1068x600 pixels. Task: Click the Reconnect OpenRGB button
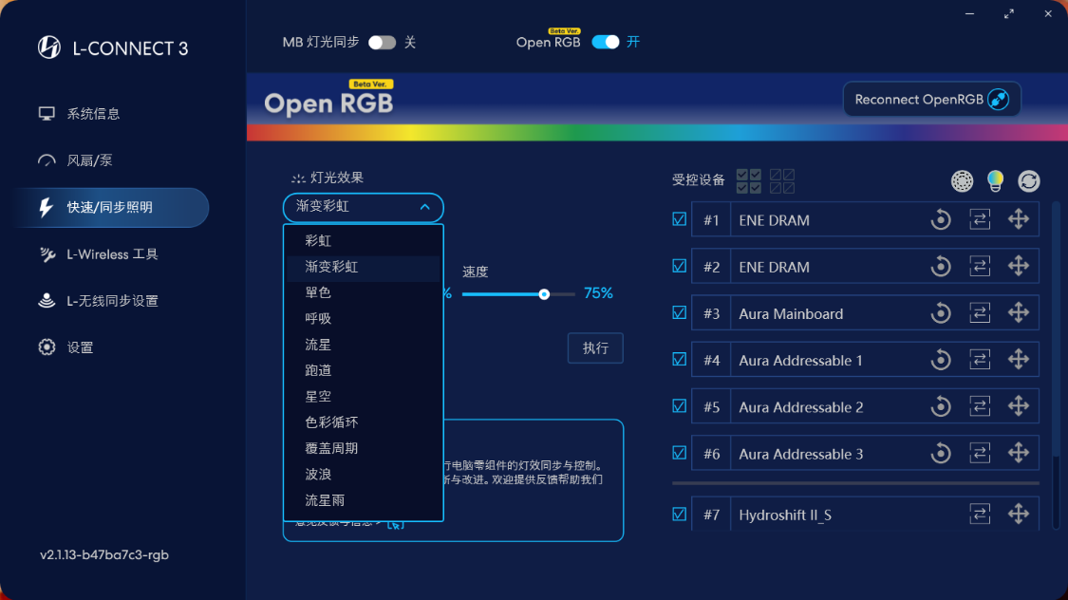[932, 100]
